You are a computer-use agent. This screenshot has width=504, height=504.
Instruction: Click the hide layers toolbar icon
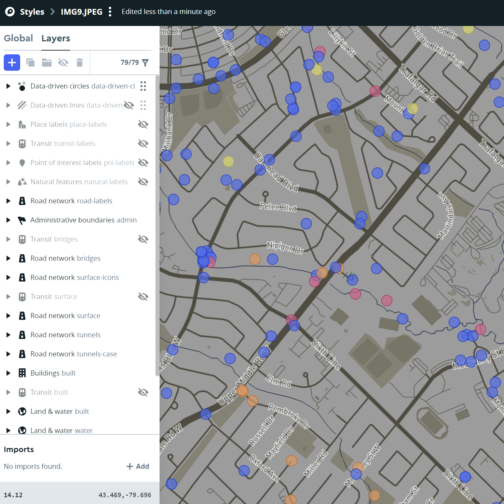tap(63, 63)
